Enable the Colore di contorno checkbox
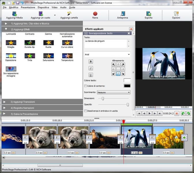The height and width of the screenshot is (173, 194). point(85,86)
